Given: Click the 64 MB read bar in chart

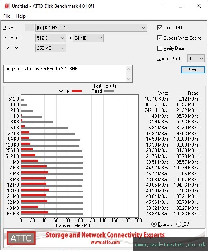Looking at the screenshot, I should (52, 214).
